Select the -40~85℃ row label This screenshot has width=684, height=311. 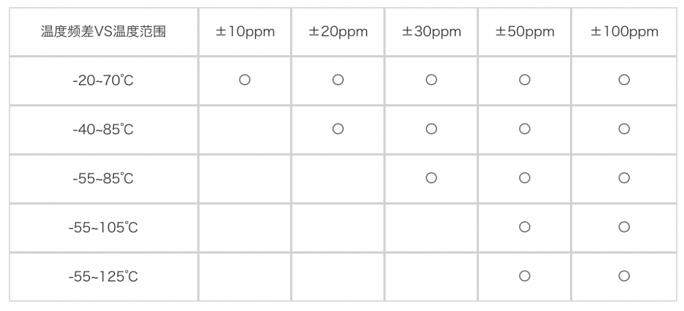point(103,130)
